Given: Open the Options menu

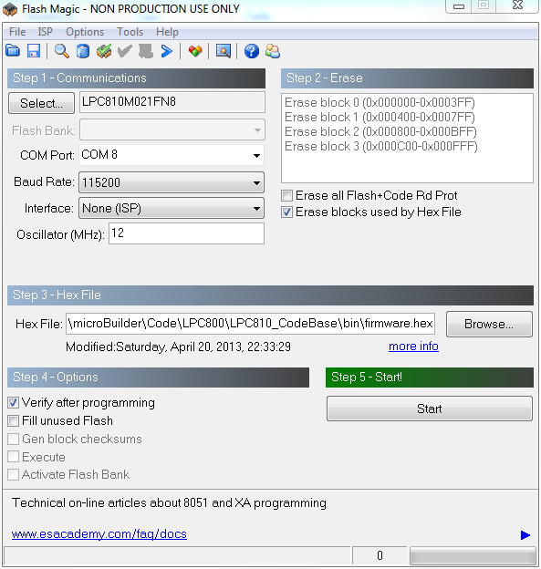Looking at the screenshot, I should [85, 32].
